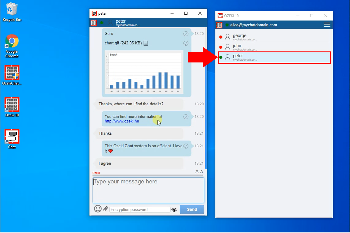Click the keypad icon beside alice@mychatdomain.com
The image size is (350, 233).
(219, 25)
